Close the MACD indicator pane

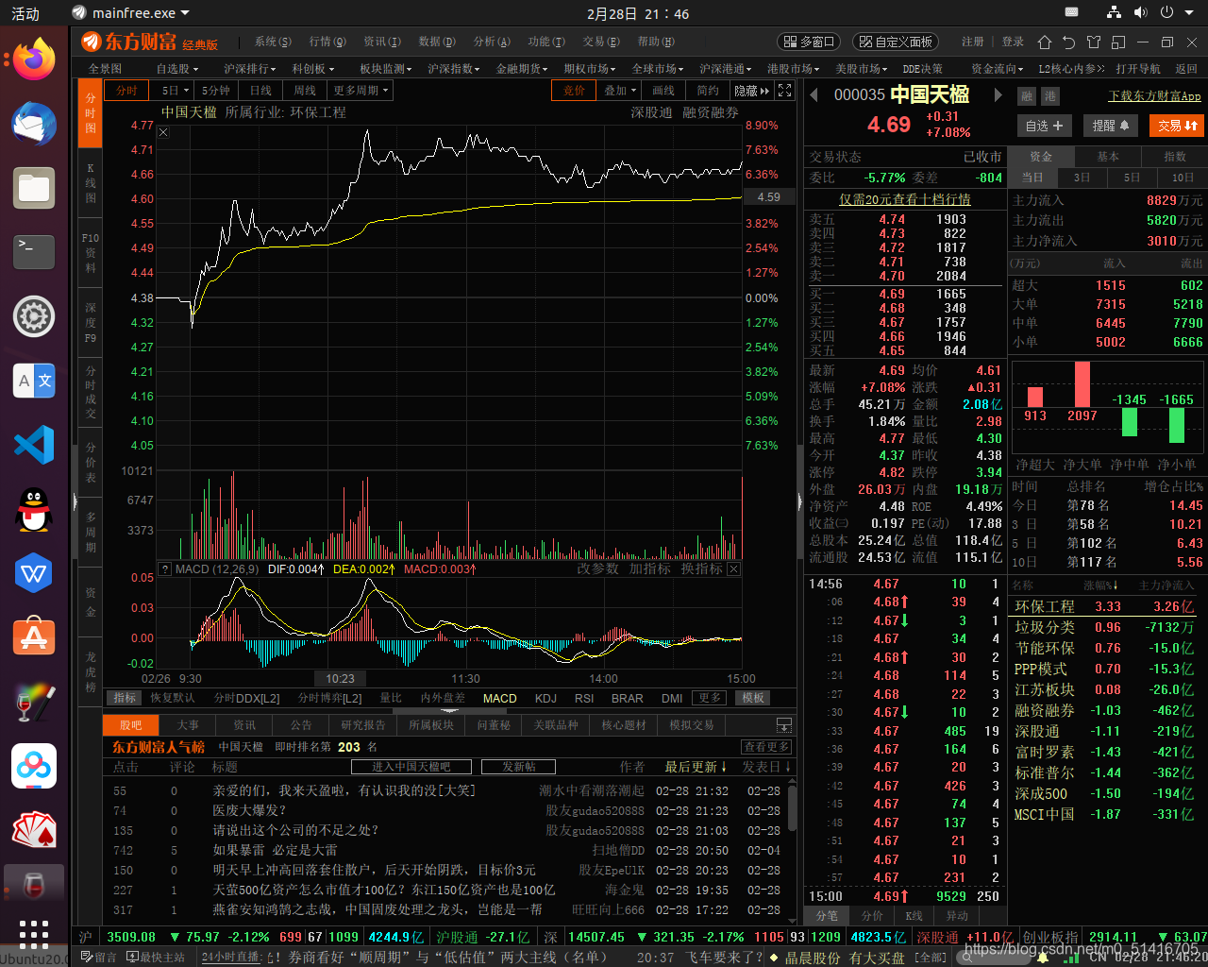point(733,569)
